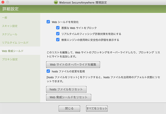Click the 閉じる button
This screenshot has width=166, height=114.
pyautogui.click(x=69, y=108)
